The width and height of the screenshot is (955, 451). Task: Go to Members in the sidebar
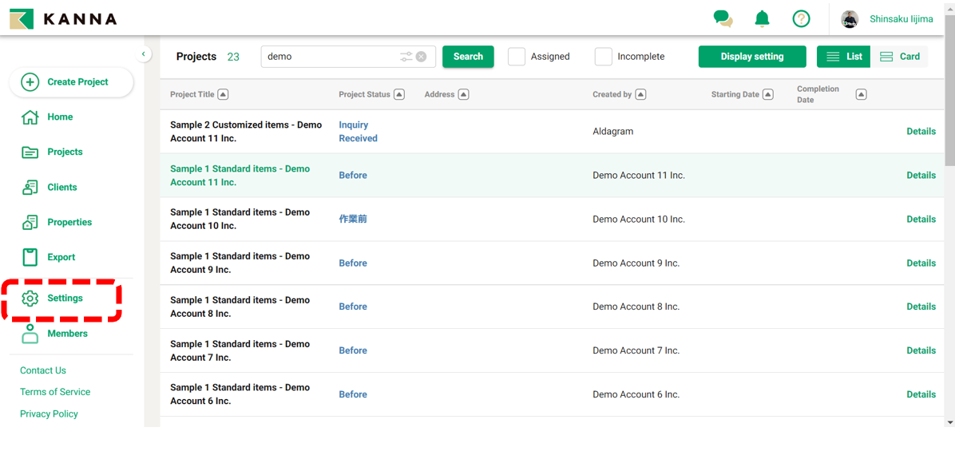tap(67, 334)
